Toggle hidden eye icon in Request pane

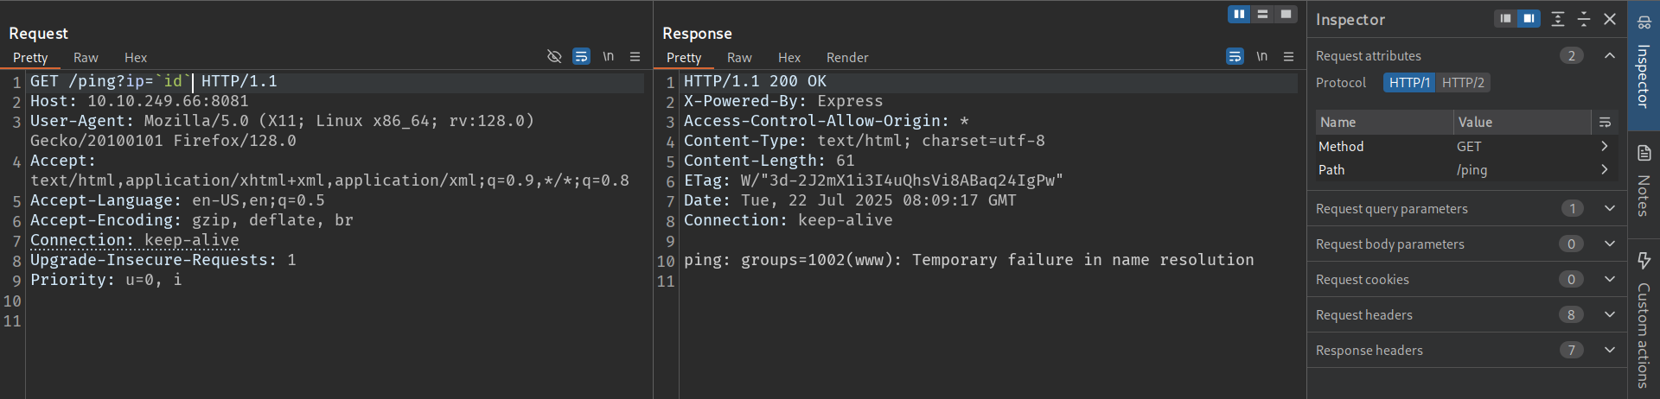(x=554, y=56)
